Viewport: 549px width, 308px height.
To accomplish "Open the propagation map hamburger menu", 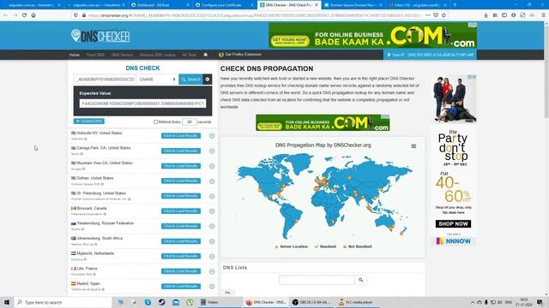I will [x=413, y=146].
